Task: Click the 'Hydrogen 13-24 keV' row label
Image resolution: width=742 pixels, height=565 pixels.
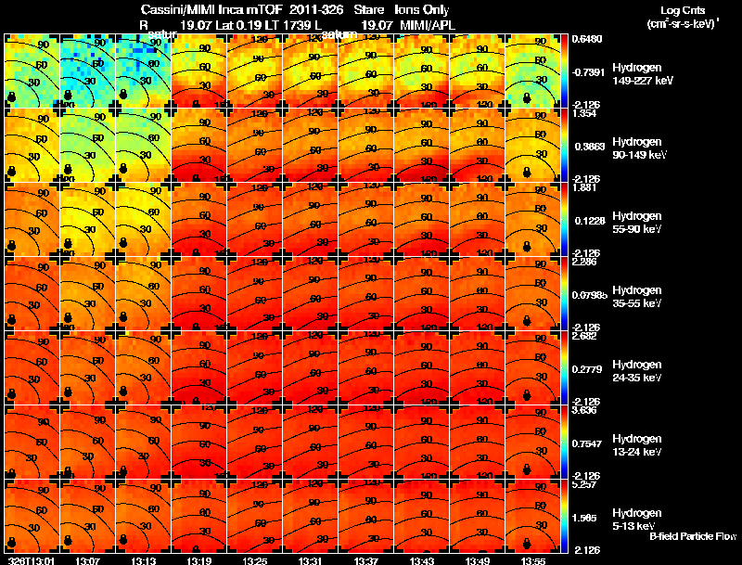Action: tap(637, 445)
